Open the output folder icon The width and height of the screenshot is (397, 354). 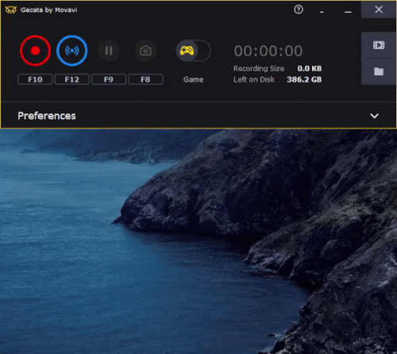click(379, 71)
